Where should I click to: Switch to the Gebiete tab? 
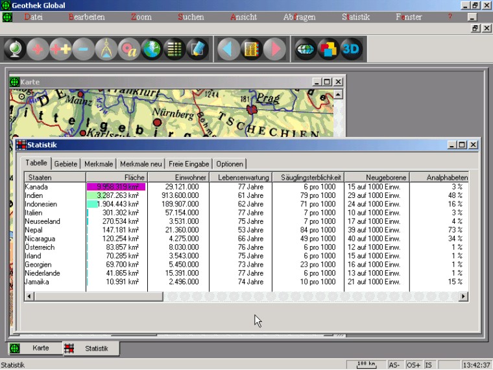pyautogui.click(x=66, y=164)
